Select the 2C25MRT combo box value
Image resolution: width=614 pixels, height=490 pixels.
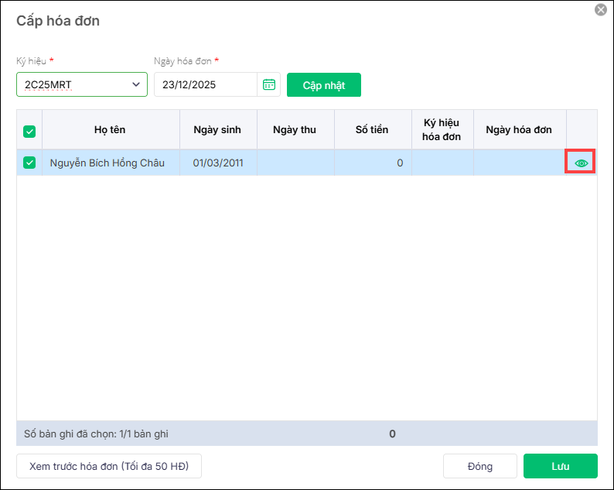73,84
